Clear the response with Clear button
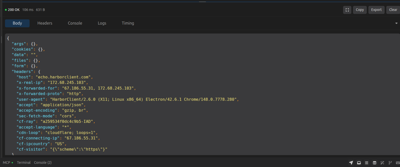 pyautogui.click(x=393, y=10)
